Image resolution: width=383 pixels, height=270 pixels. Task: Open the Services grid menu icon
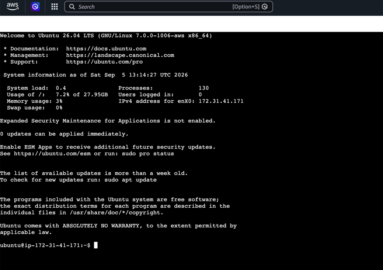point(55,7)
